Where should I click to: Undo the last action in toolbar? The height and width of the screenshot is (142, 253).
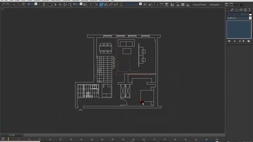pyautogui.click(x=4, y=4)
